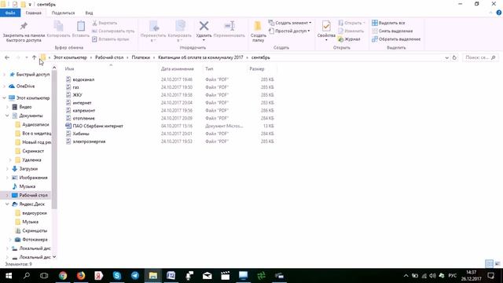
Task: Expand the Удаленка folder node
Action: (x=10, y=160)
